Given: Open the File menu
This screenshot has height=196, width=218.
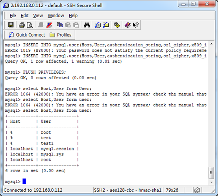Looking at the screenshot, I should click(13, 16).
